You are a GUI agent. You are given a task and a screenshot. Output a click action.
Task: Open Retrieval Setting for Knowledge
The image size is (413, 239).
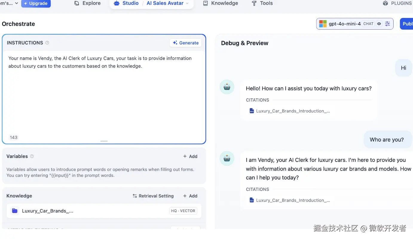(153, 196)
